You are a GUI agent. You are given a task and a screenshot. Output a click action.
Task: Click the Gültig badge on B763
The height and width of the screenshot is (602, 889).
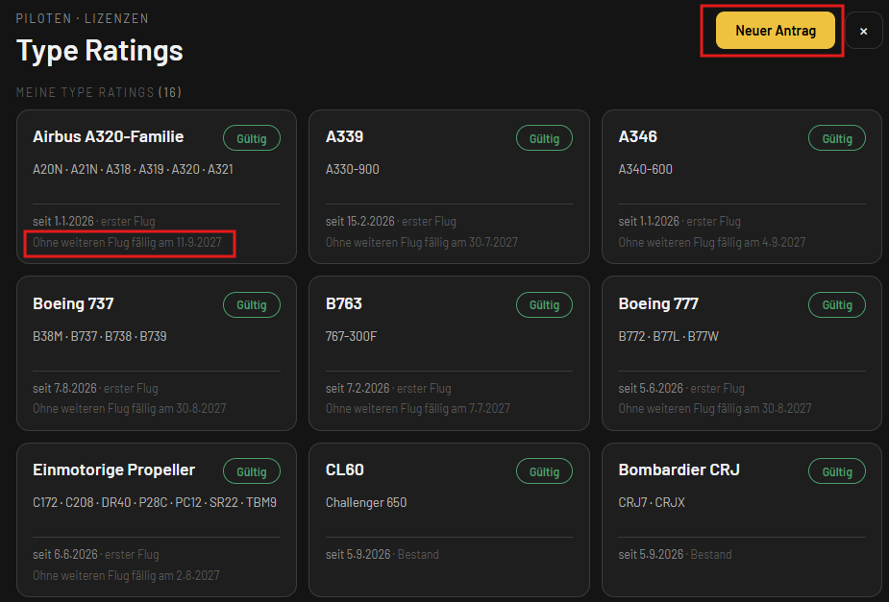coord(544,304)
